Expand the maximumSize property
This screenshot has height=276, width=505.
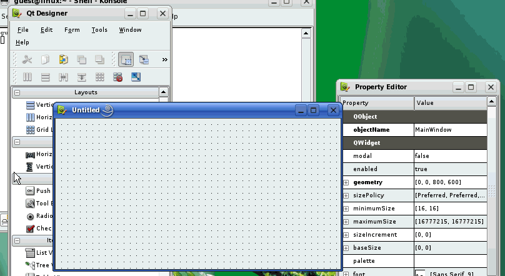tap(346, 222)
